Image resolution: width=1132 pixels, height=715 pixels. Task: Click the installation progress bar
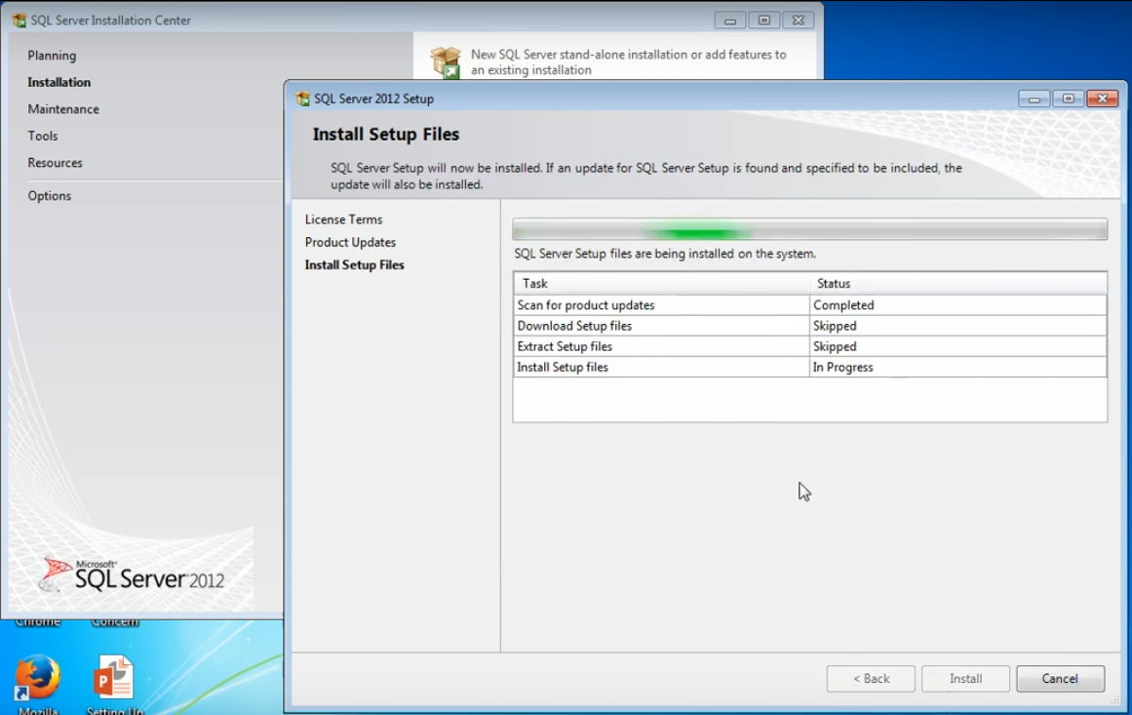809,230
